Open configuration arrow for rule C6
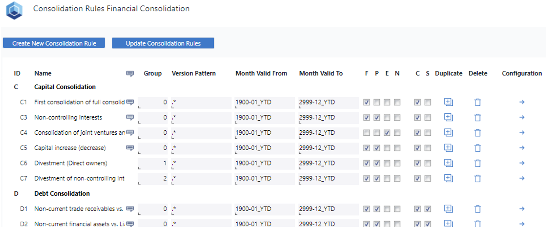Screen dimensions: 560x244 [x=522, y=163]
